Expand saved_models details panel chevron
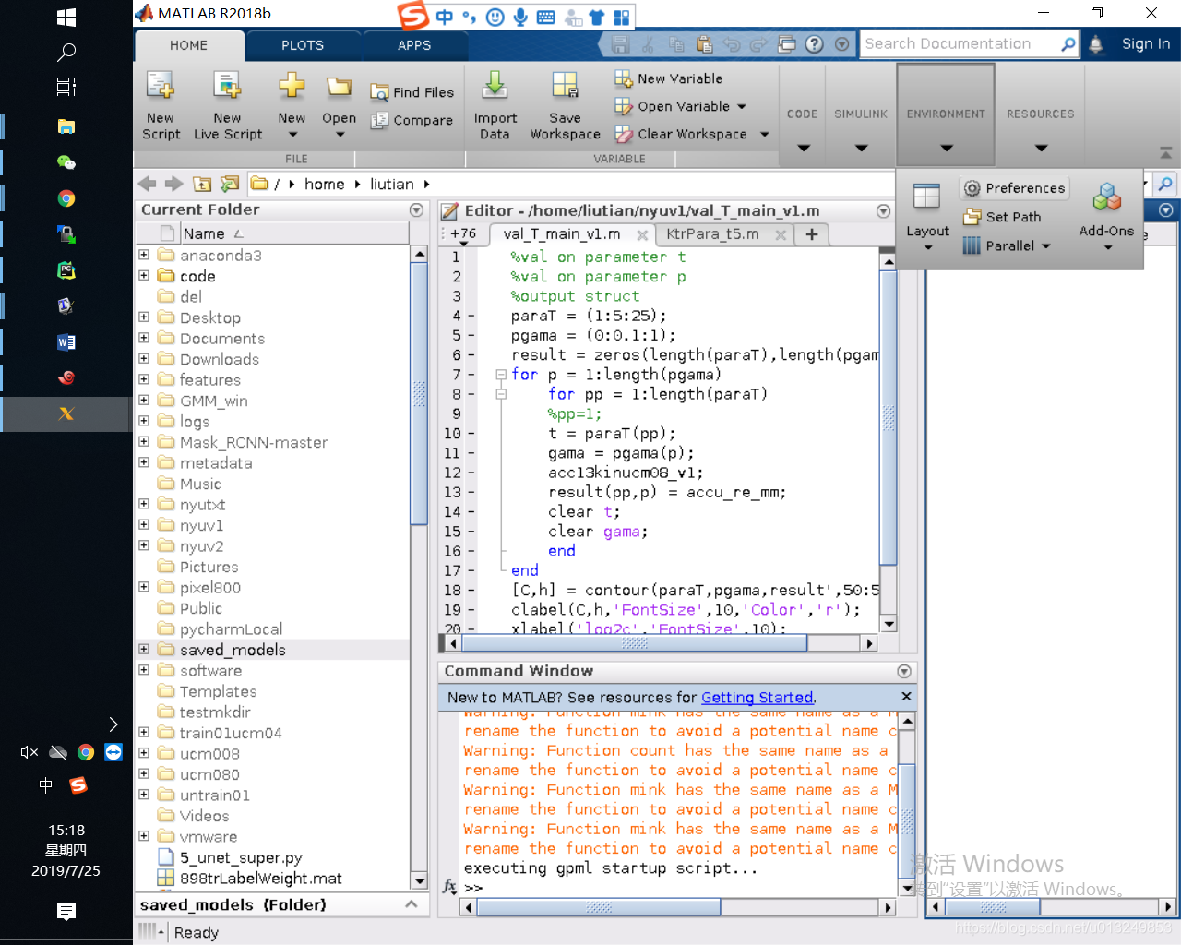 click(412, 904)
